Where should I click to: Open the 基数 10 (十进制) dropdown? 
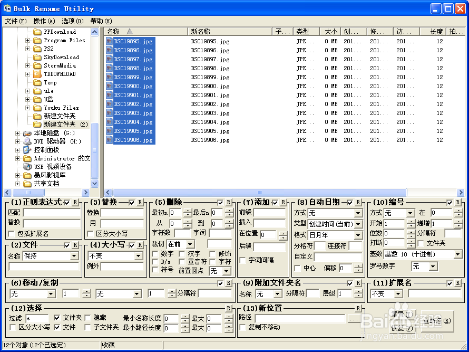[457, 255]
